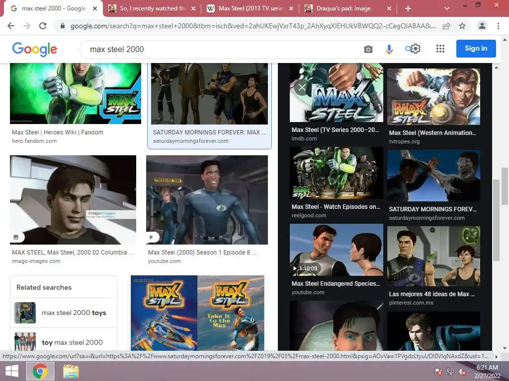Select related search 'toy max steel 2000'
The height and width of the screenshot is (381, 509).
64,340
